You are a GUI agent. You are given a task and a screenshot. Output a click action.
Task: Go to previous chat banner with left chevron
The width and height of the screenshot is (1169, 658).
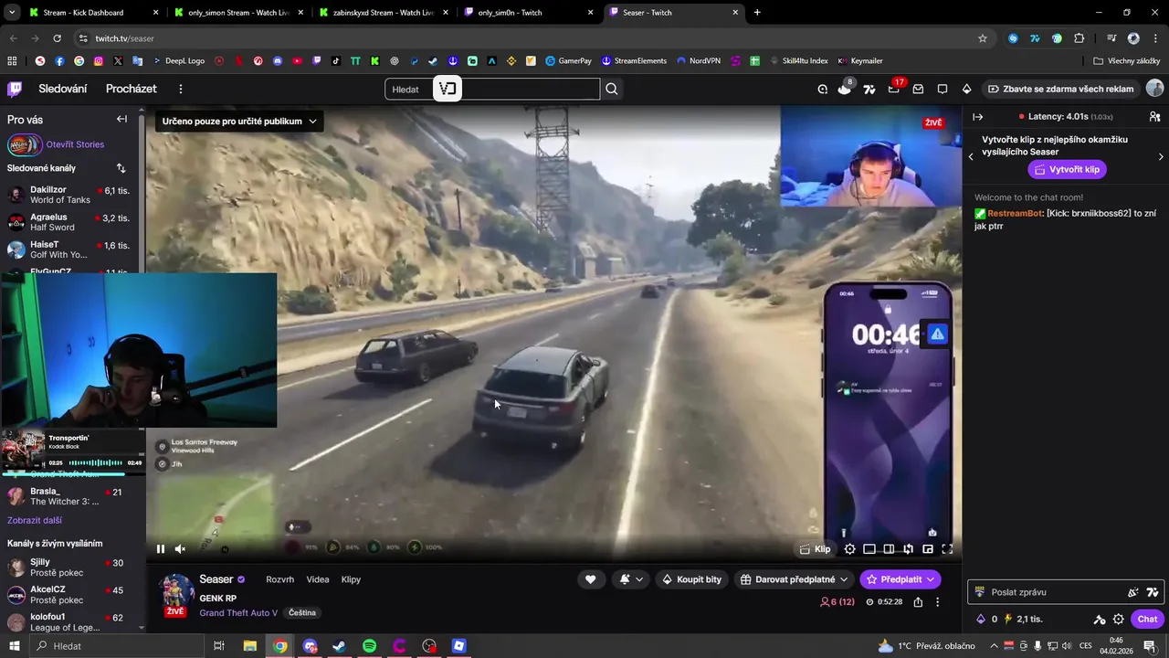coord(971,156)
